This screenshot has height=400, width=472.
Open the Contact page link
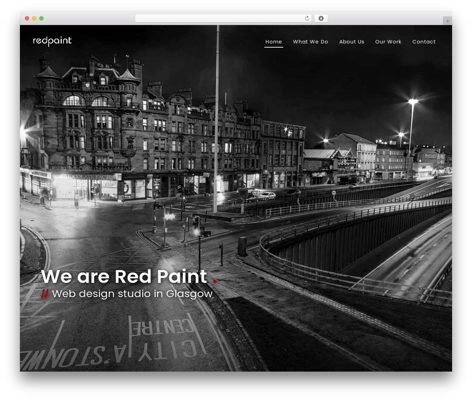click(x=424, y=42)
